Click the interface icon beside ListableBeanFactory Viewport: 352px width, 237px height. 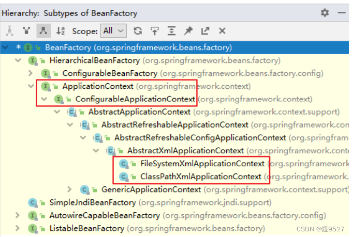click(33, 229)
